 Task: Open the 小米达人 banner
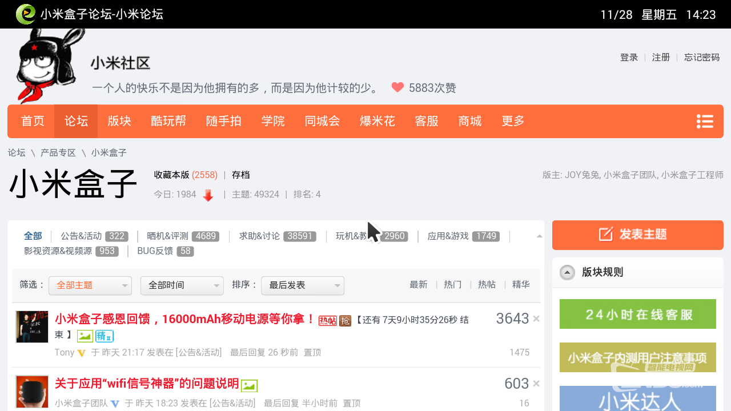pyautogui.click(x=637, y=398)
